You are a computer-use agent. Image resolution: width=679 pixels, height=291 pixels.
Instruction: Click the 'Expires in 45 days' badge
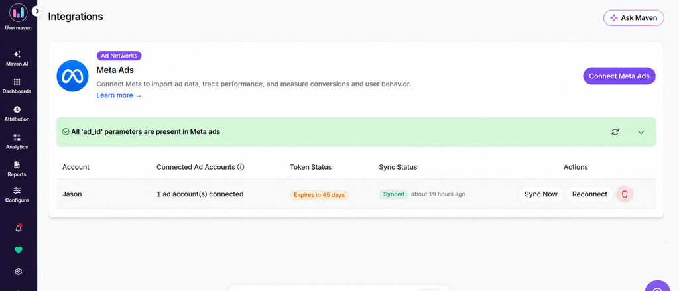click(319, 195)
